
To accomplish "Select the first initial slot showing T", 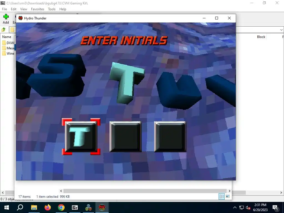I will click(81, 136).
